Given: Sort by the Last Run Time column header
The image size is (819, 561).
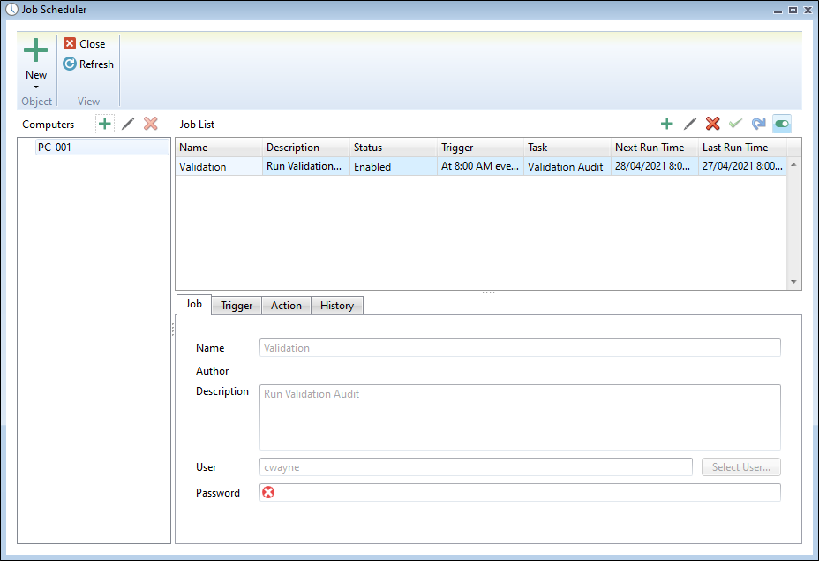Looking at the screenshot, I should point(742,148).
